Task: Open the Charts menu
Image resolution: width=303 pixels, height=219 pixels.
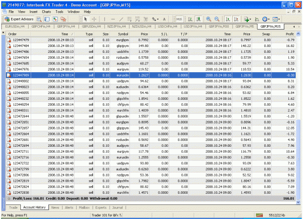Action: click(47, 12)
